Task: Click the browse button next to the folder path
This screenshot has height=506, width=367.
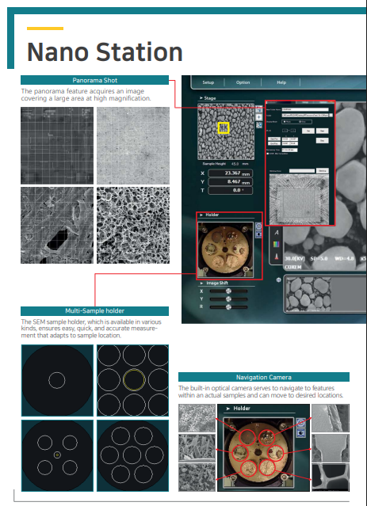Action: click(x=331, y=115)
